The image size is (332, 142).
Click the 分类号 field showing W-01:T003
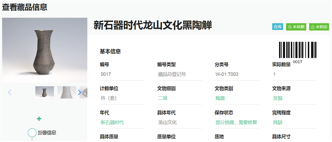pyautogui.click(x=237, y=74)
